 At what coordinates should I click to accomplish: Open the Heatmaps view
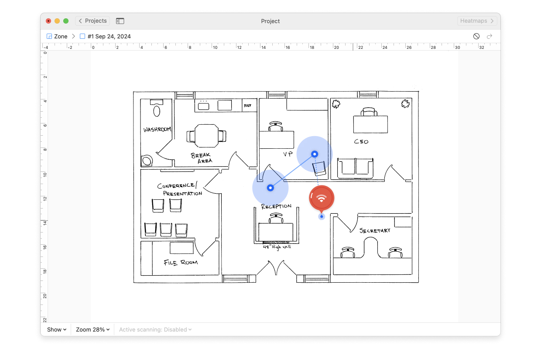[477, 21]
